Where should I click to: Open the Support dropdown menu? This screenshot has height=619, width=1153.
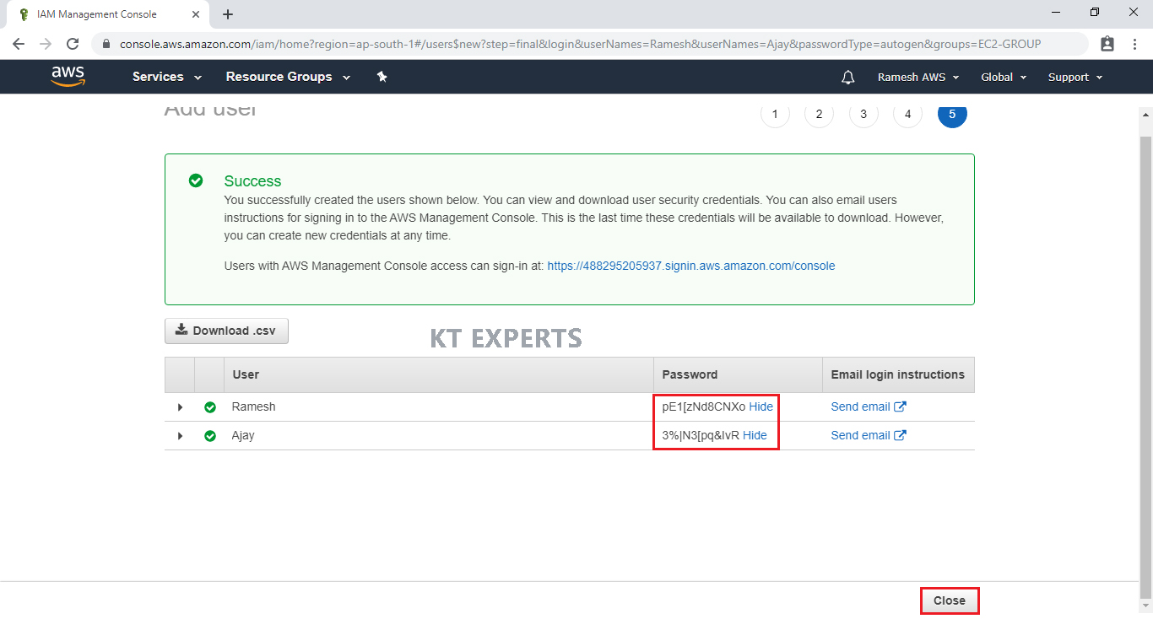1075,77
